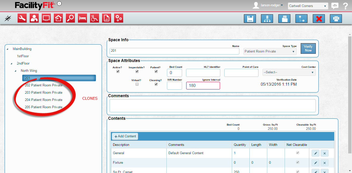The image size is (352, 173).
Task: Enable the Virtual? checkbox
Action: click(x=137, y=84)
